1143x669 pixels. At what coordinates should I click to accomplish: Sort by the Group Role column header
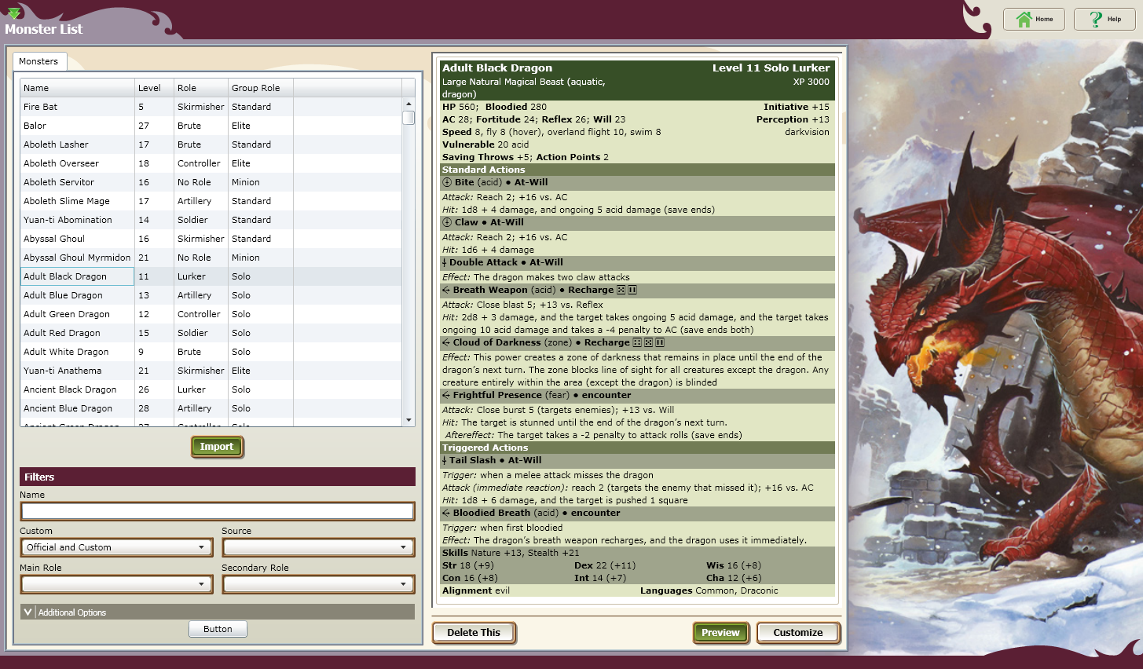point(260,88)
